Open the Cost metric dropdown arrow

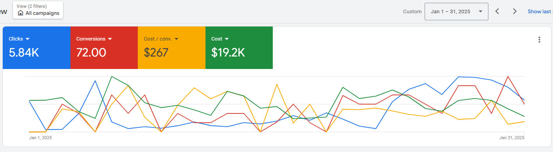[x=227, y=39]
